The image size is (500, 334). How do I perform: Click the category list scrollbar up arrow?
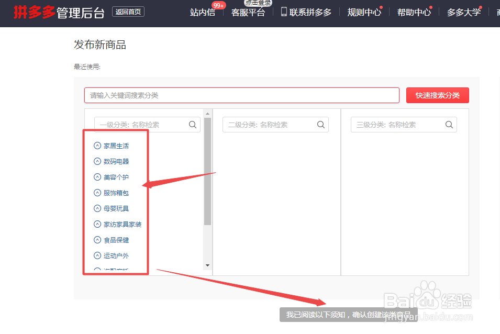[207, 114]
